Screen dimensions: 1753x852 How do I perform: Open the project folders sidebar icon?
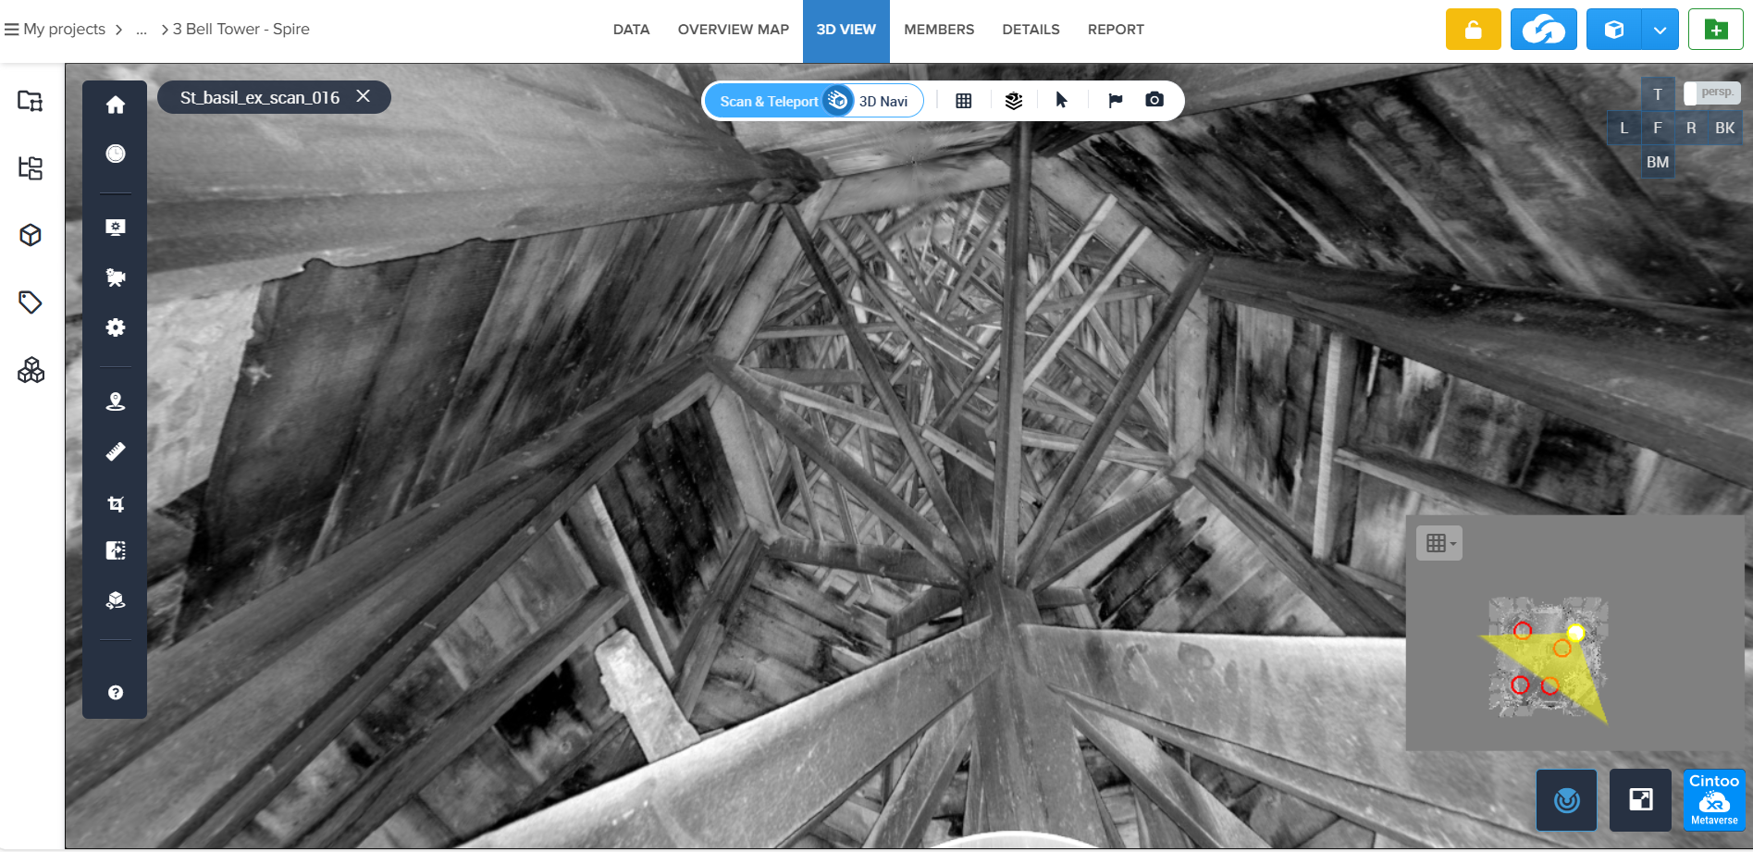click(31, 101)
